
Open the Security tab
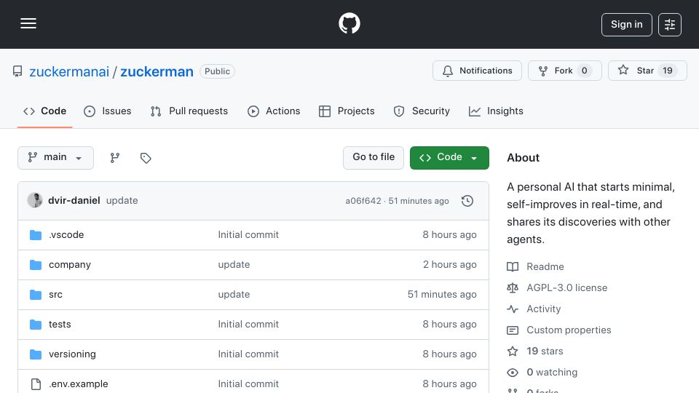(422, 111)
